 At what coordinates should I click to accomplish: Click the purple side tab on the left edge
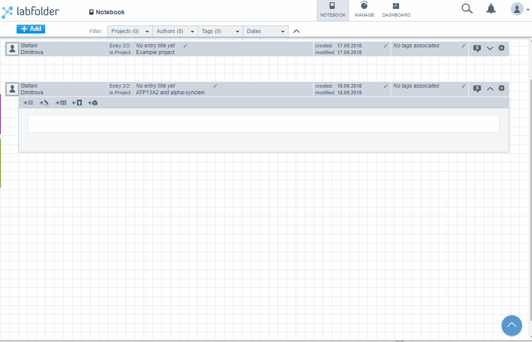(x=0, y=114)
